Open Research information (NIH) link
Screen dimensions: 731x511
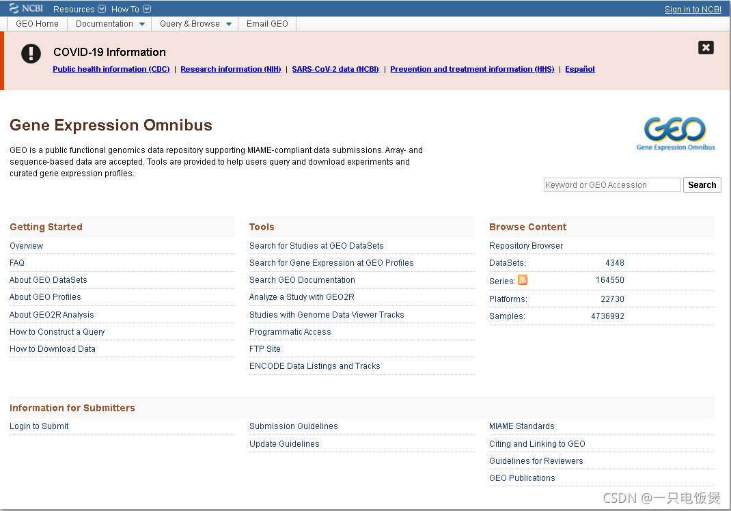point(231,69)
